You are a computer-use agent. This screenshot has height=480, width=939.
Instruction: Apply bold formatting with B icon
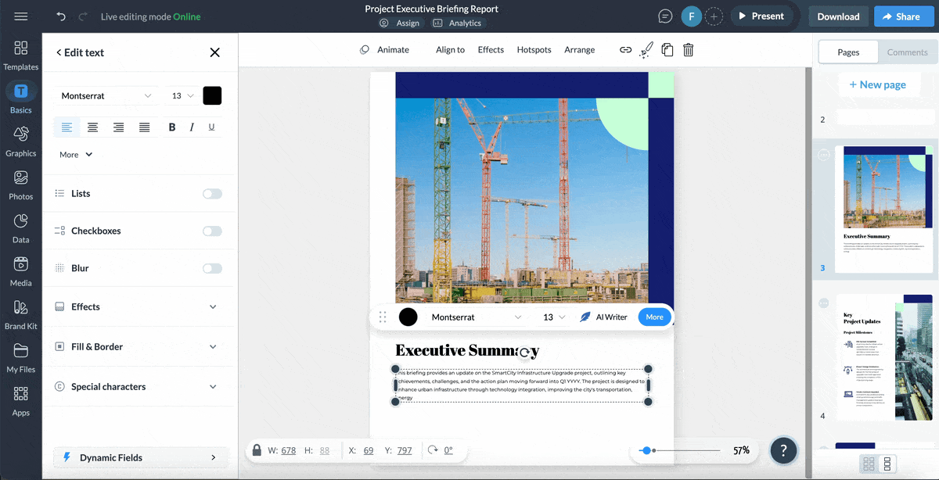tap(172, 127)
